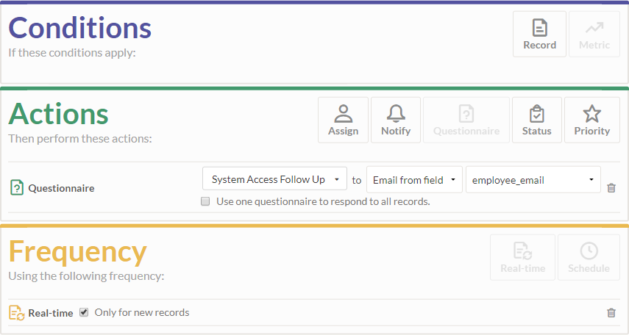
Task: Click the disabled Questionnaire action button
Action: (x=466, y=120)
